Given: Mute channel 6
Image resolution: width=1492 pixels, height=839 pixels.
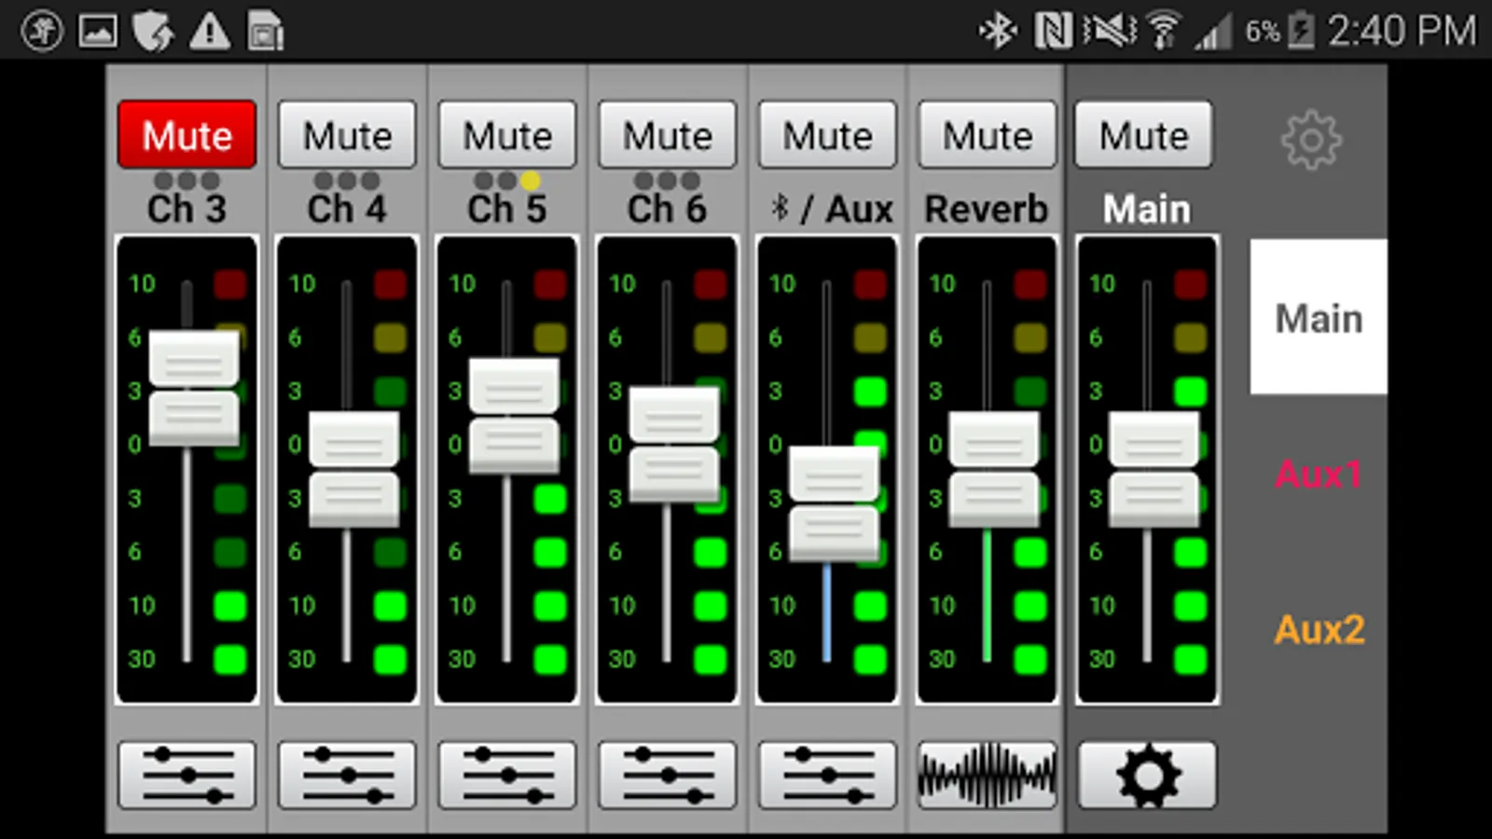Looking at the screenshot, I should click(x=668, y=135).
